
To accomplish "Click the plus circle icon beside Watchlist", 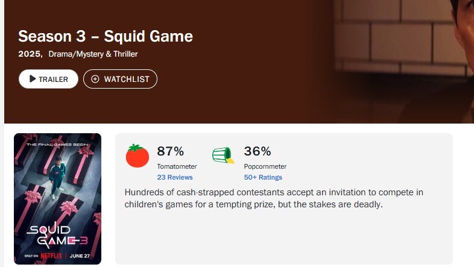I will point(95,79).
